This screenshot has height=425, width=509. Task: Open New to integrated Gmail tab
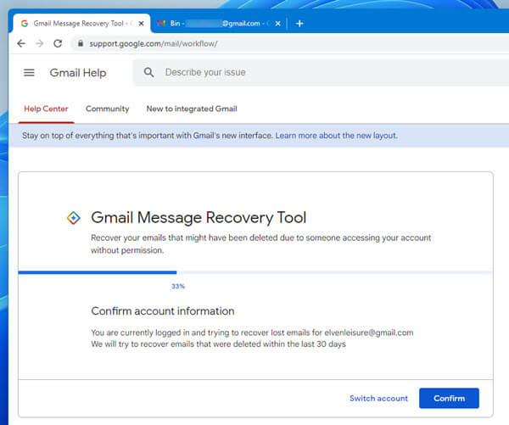coord(192,109)
